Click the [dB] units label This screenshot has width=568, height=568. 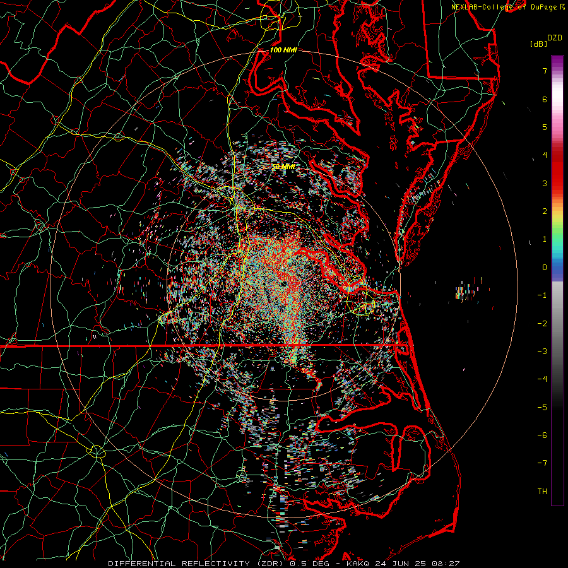click(x=539, y=44)
